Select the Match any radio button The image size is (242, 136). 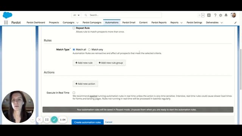[x=89, y=49]
